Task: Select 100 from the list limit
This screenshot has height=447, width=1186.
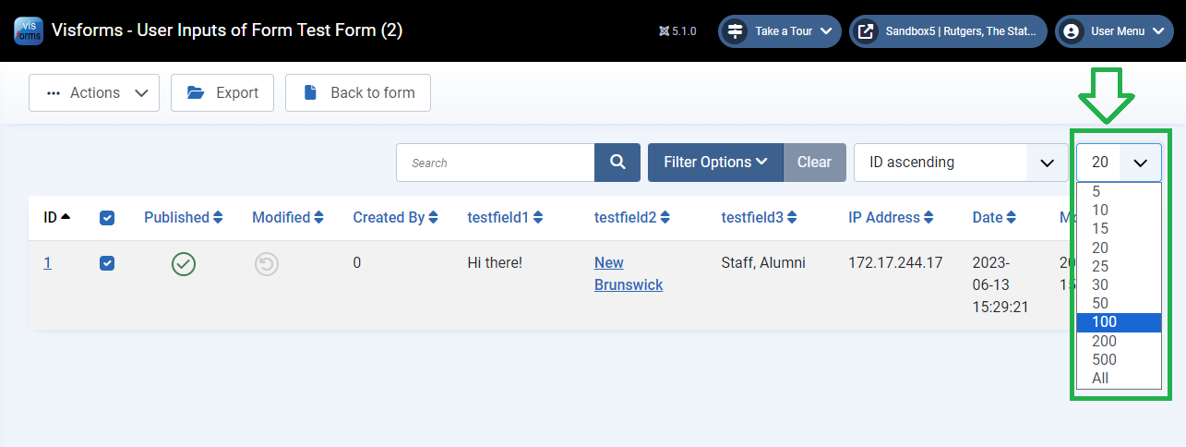Action: (x=1119, y=322)
